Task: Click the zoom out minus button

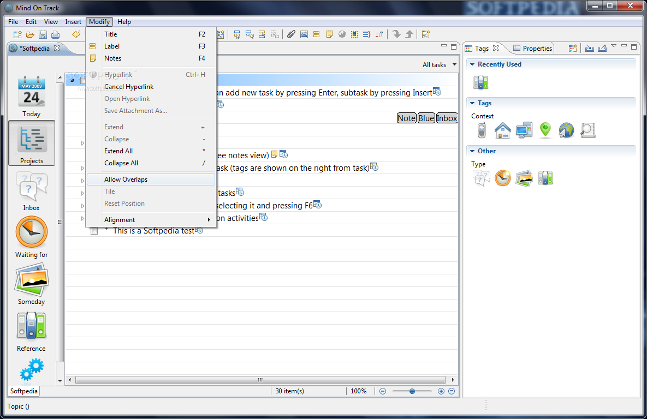Action: [x=383, y=391]
